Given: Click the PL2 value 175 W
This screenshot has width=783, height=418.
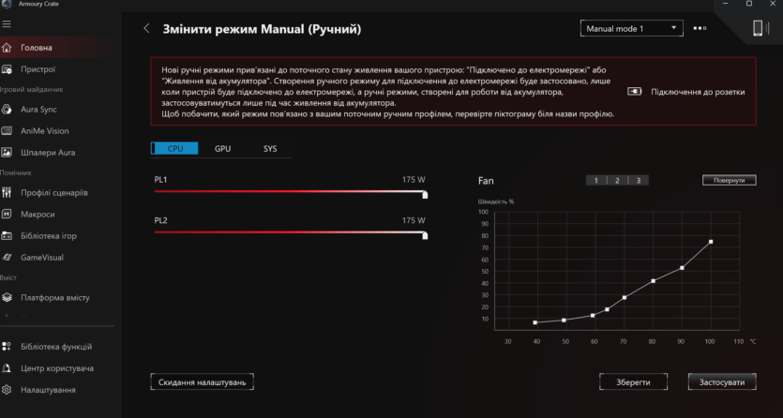Looking at the screenshot, I should (x=414, y=220).
